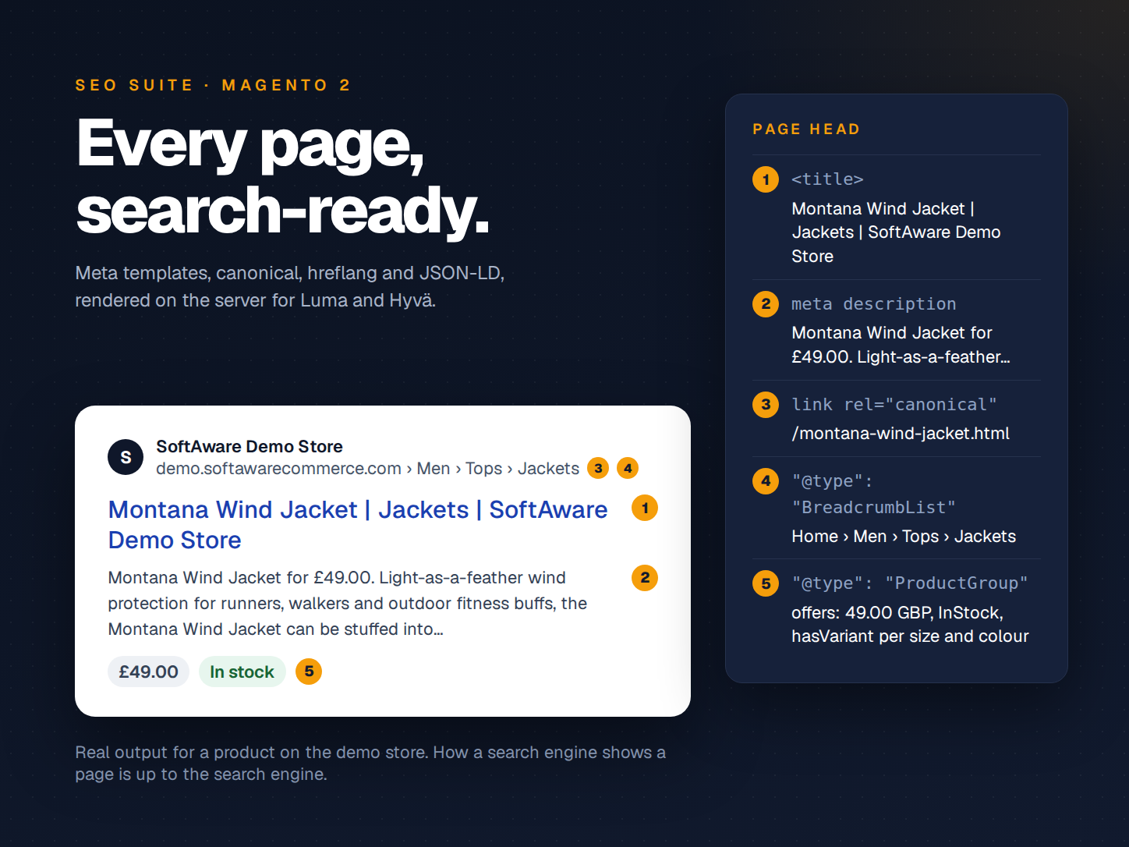
Task: Click badge 5 next to the In stock pill
Action: 309,672
